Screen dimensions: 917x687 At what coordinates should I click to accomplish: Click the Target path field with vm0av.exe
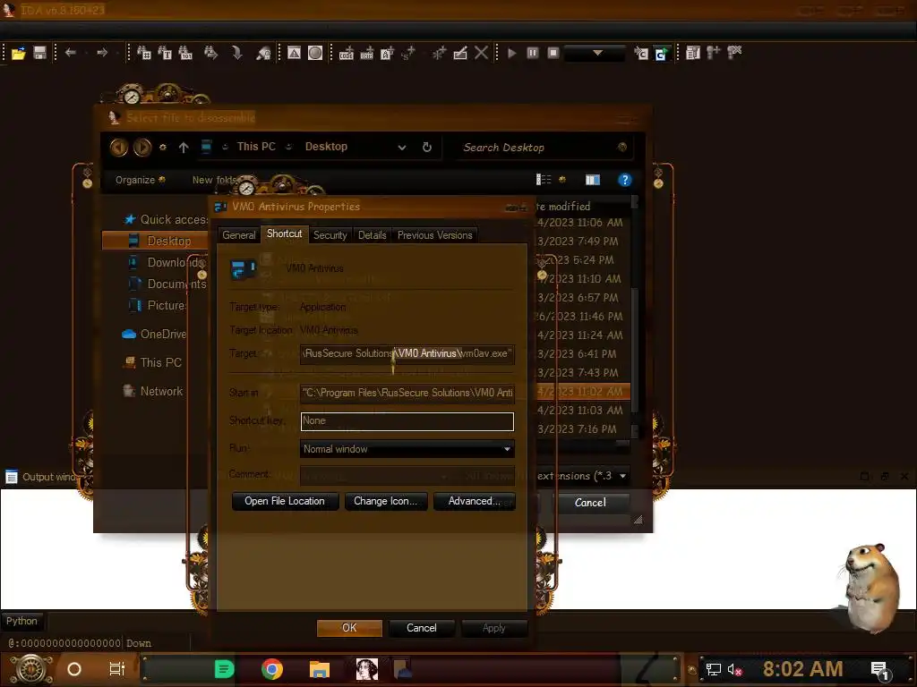coord(407,353)
